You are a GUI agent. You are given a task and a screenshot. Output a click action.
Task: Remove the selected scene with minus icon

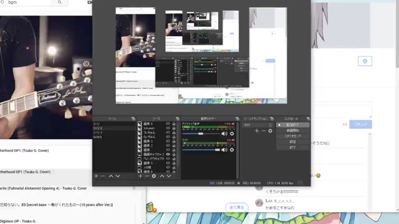click(x=103, y=176)
